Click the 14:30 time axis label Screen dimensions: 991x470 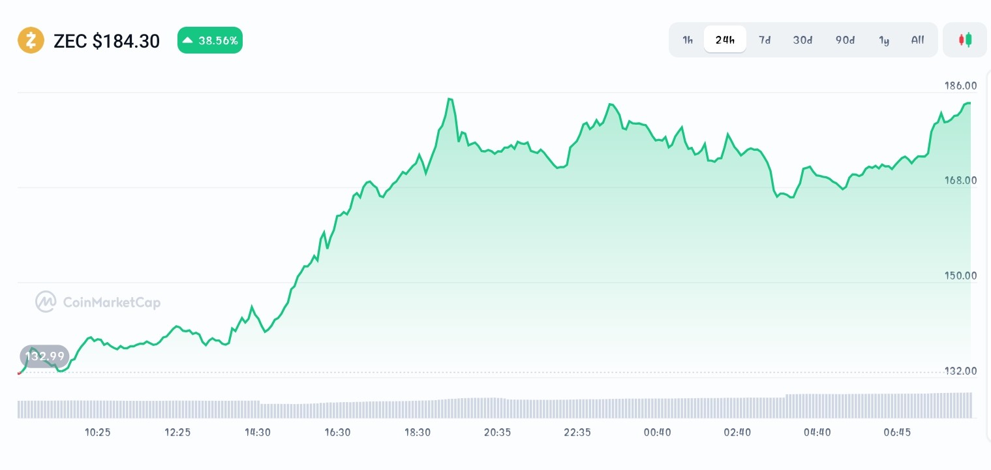coord(258,432)
